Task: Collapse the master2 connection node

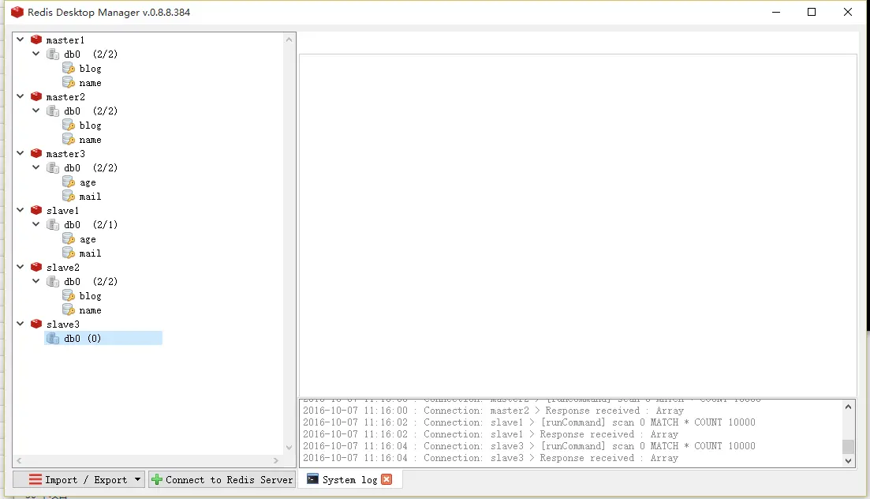Action: 21,96
